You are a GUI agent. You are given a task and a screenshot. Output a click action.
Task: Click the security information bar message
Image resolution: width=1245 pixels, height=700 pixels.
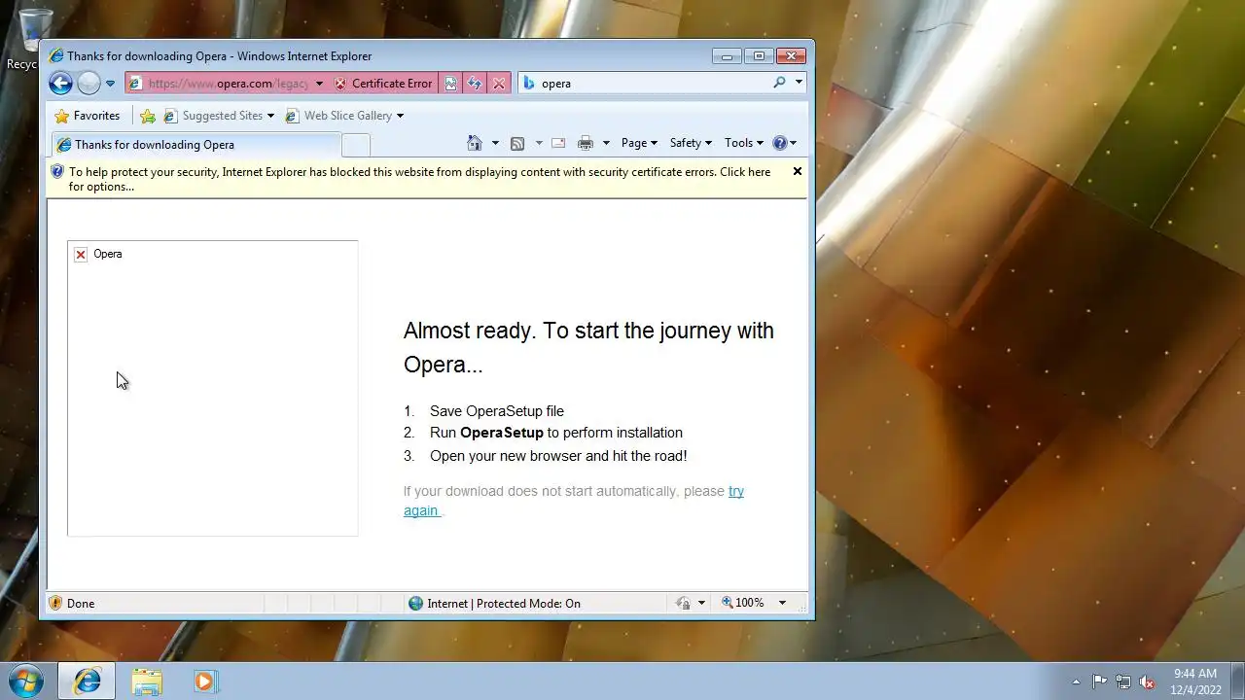coord(419,179)
